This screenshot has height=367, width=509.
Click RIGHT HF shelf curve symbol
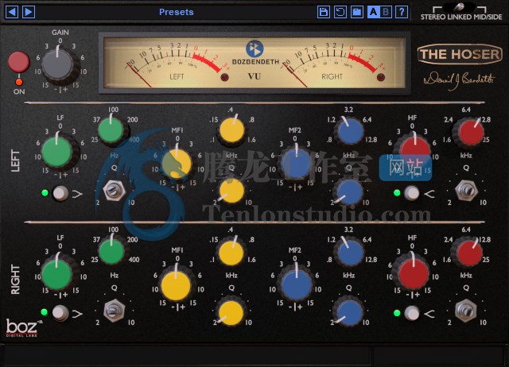pyautogui.click(x=429, y=314)
